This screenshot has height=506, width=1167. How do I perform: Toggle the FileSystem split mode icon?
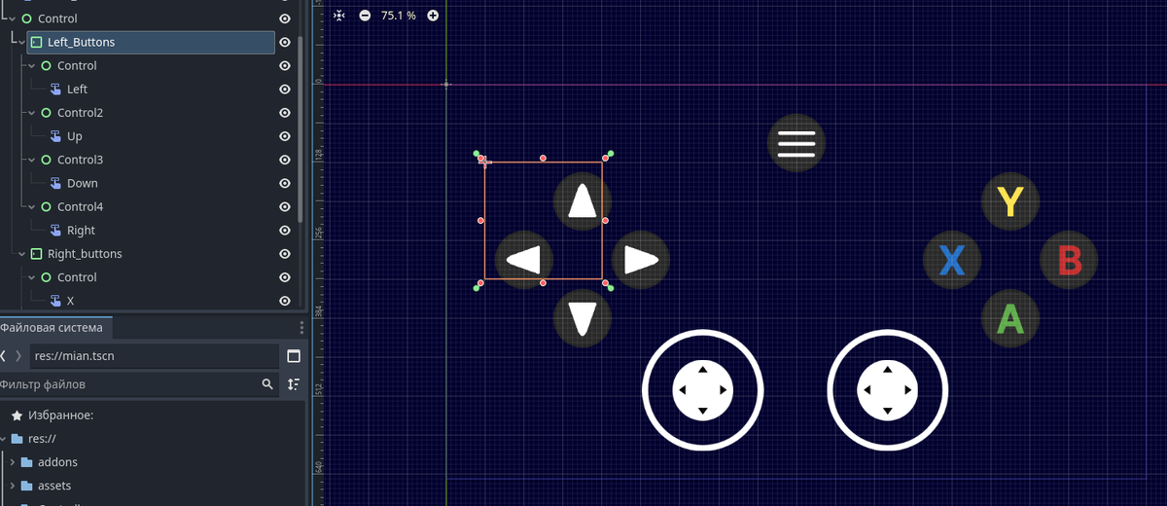[294, 356]
